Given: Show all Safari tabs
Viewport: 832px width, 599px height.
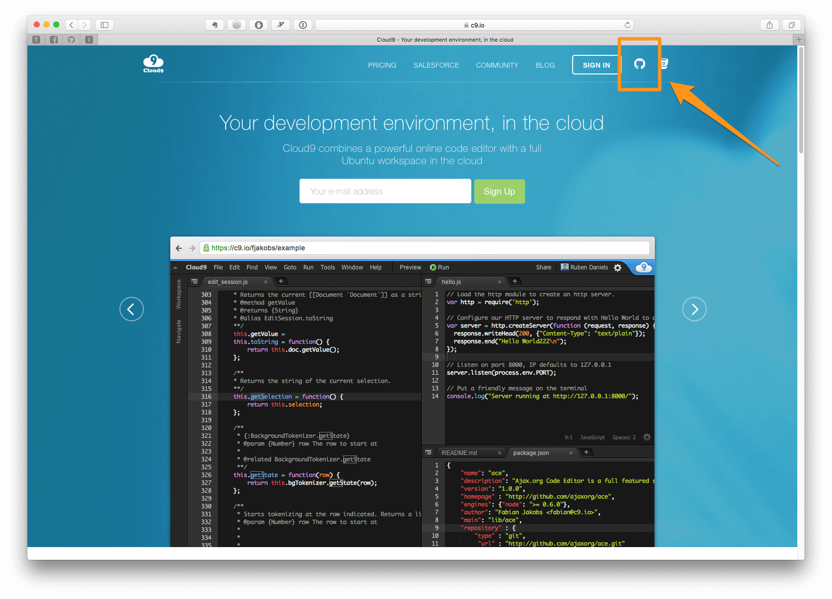Looking at the screenshot, I should (791, 24).
